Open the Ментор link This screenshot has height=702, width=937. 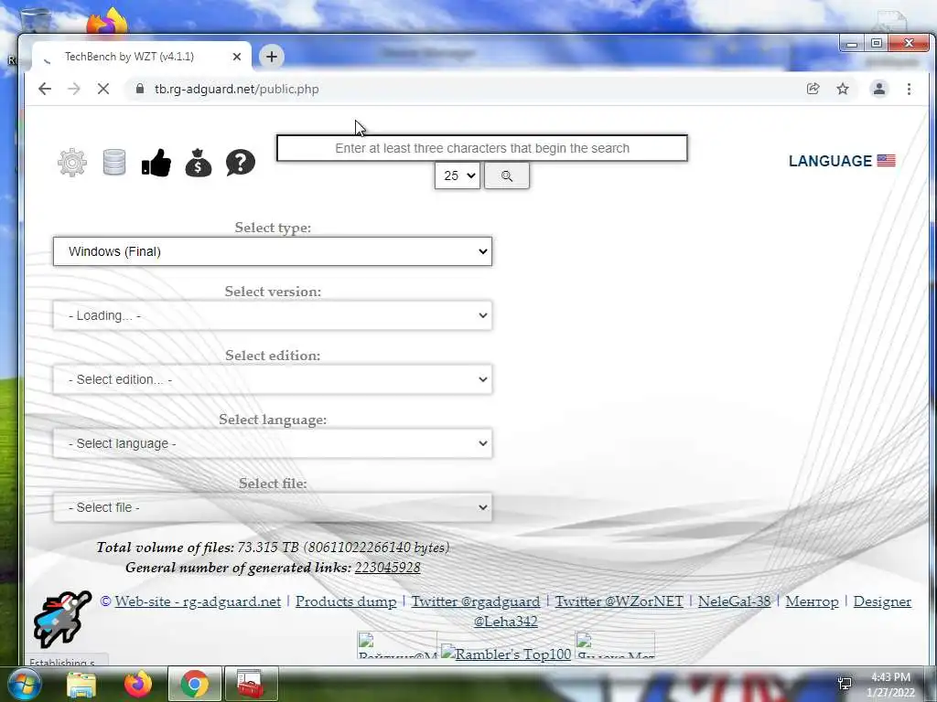[x=813, y=601]
